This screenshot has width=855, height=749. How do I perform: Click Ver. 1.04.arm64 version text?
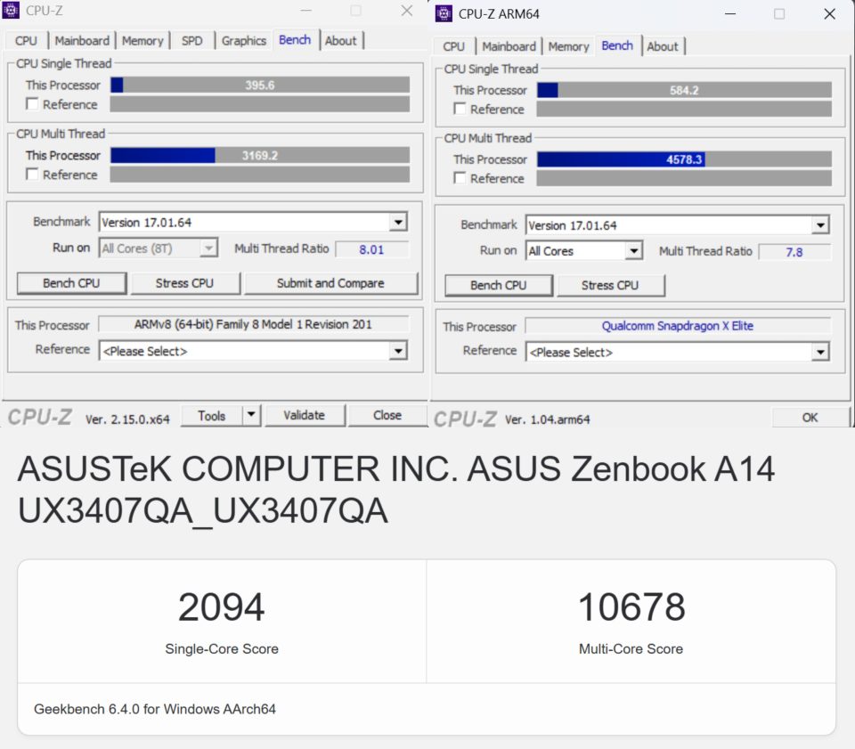click(548, 419)
